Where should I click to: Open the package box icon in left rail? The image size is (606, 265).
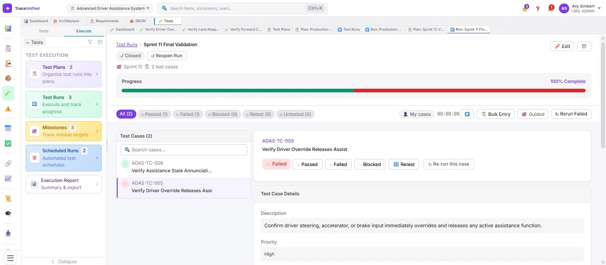pyautogui.click(x=8, y=78)
